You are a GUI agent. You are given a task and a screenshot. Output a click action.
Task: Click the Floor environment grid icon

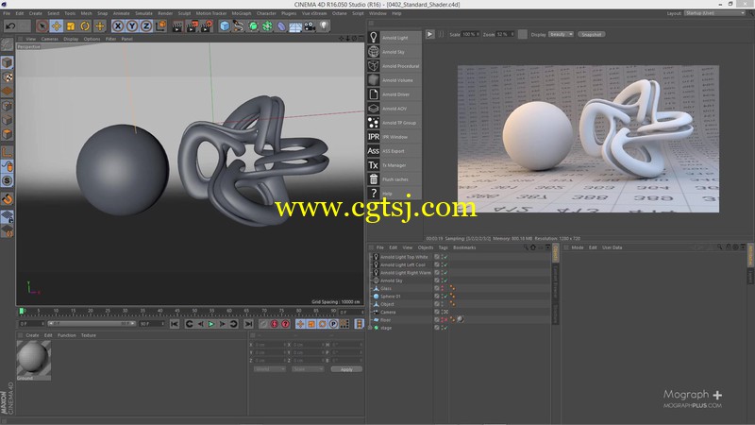[295, 26]
